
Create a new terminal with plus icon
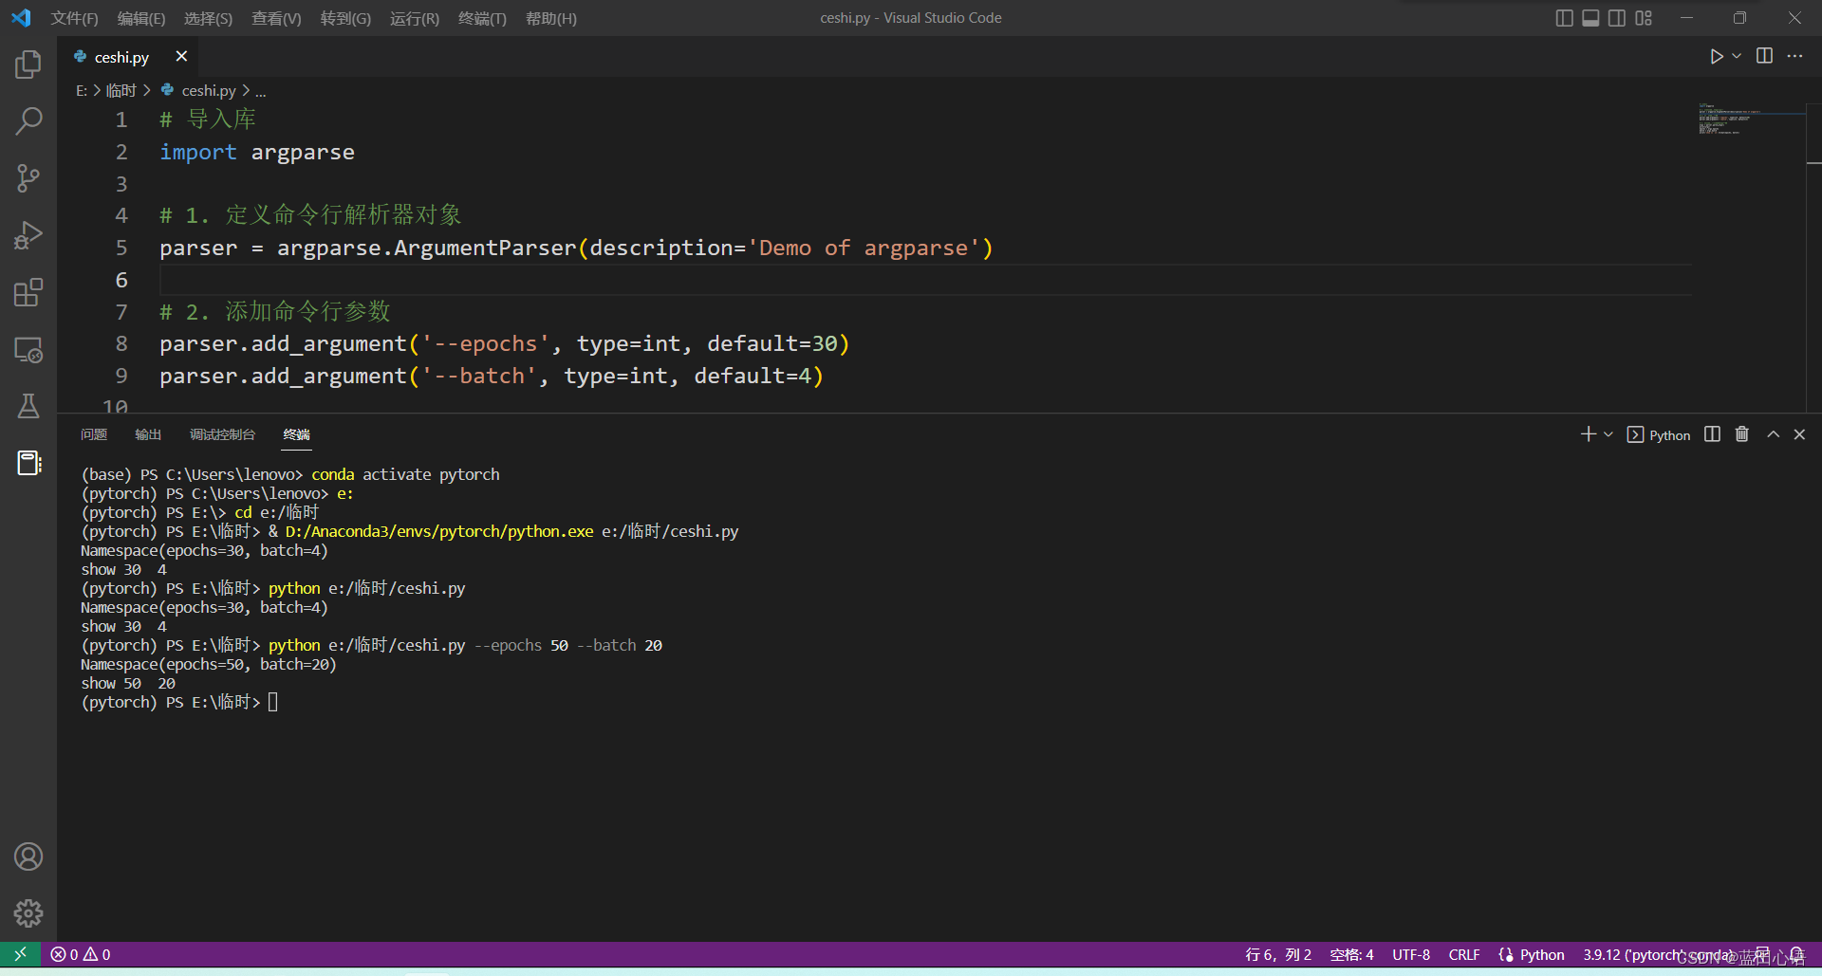click(x=1588, y=434)
